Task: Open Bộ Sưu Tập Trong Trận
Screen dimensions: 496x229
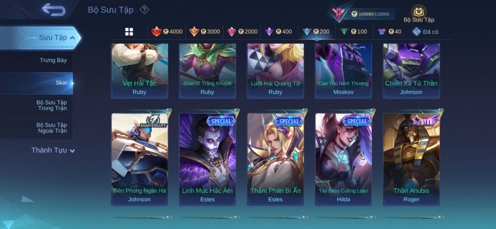Action: [52, 105]
